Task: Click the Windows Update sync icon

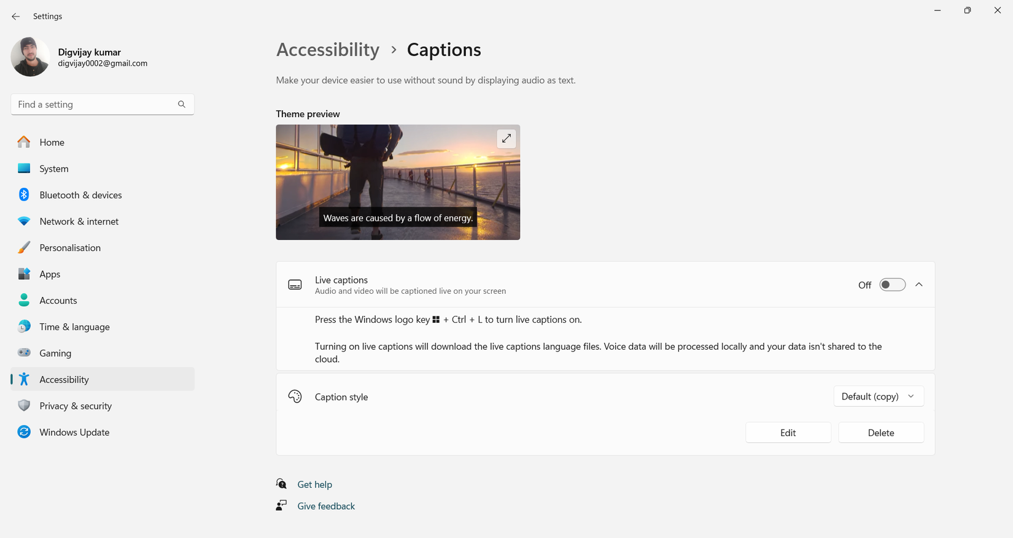Action: (x=24, y=432)
